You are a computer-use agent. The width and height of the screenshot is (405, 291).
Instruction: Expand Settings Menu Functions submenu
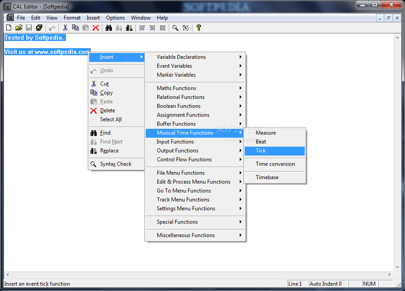tap(195, 209)
